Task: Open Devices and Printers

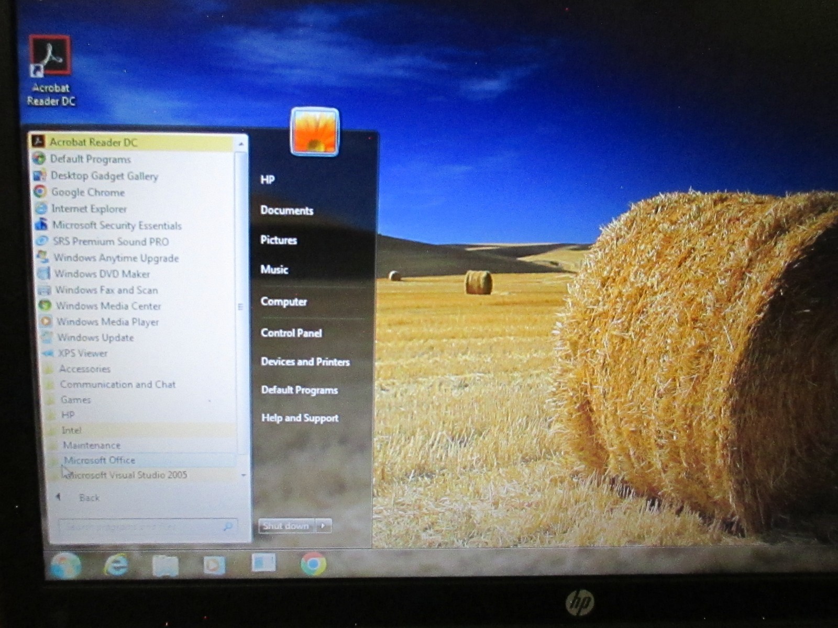Action: [x=305, y=362]
